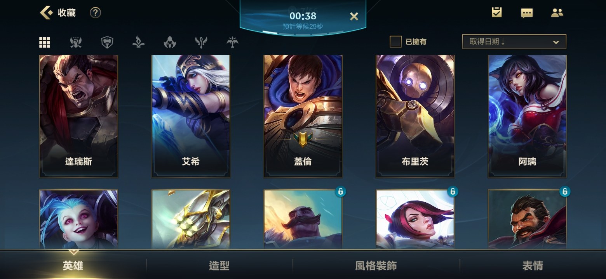Switch to the 風格裝飾 tab

376,266
